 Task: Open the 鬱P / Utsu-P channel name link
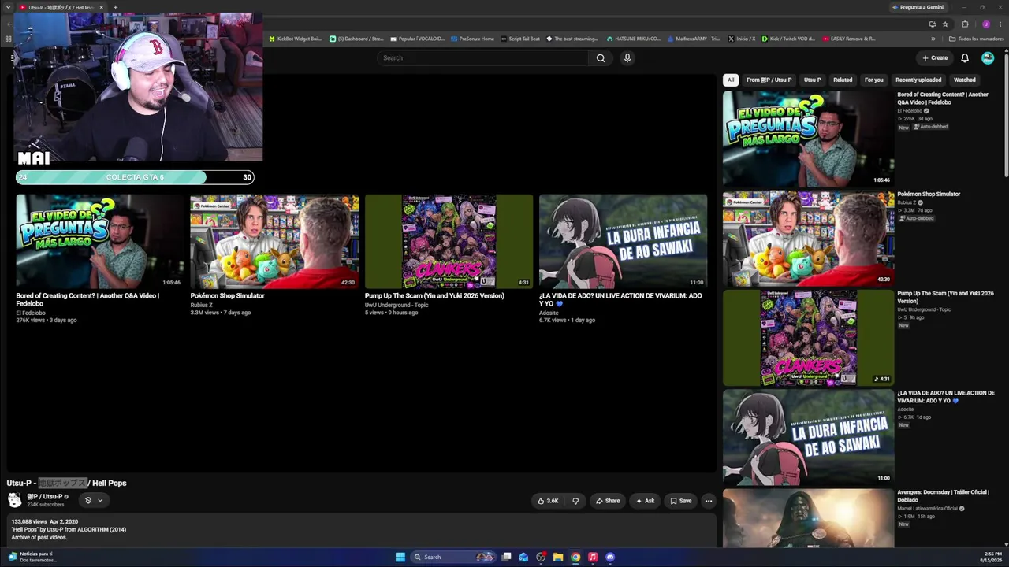45,497
